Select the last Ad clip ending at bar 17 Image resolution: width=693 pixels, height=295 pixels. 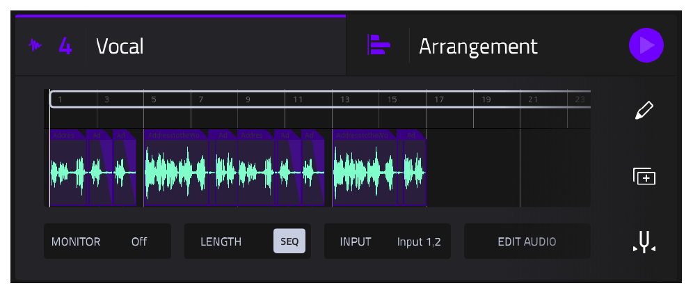(414, 168)
